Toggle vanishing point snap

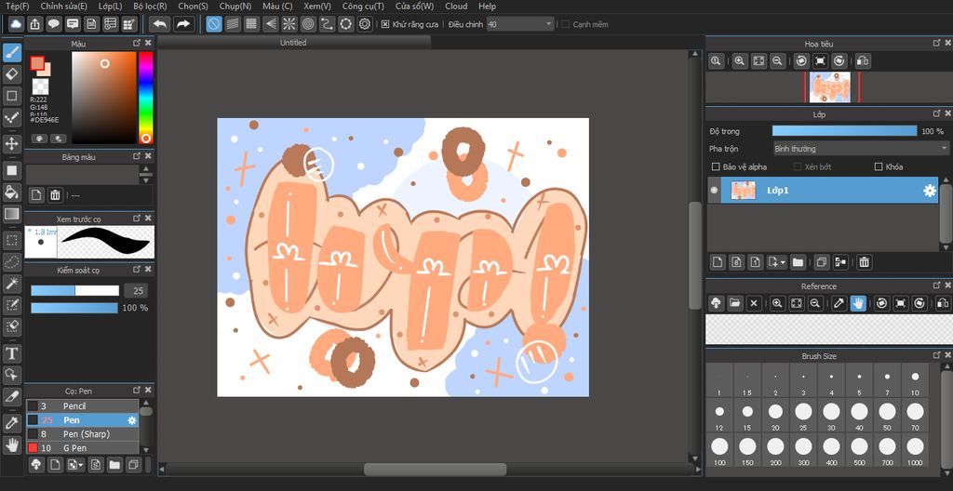[x=271, y=24]
